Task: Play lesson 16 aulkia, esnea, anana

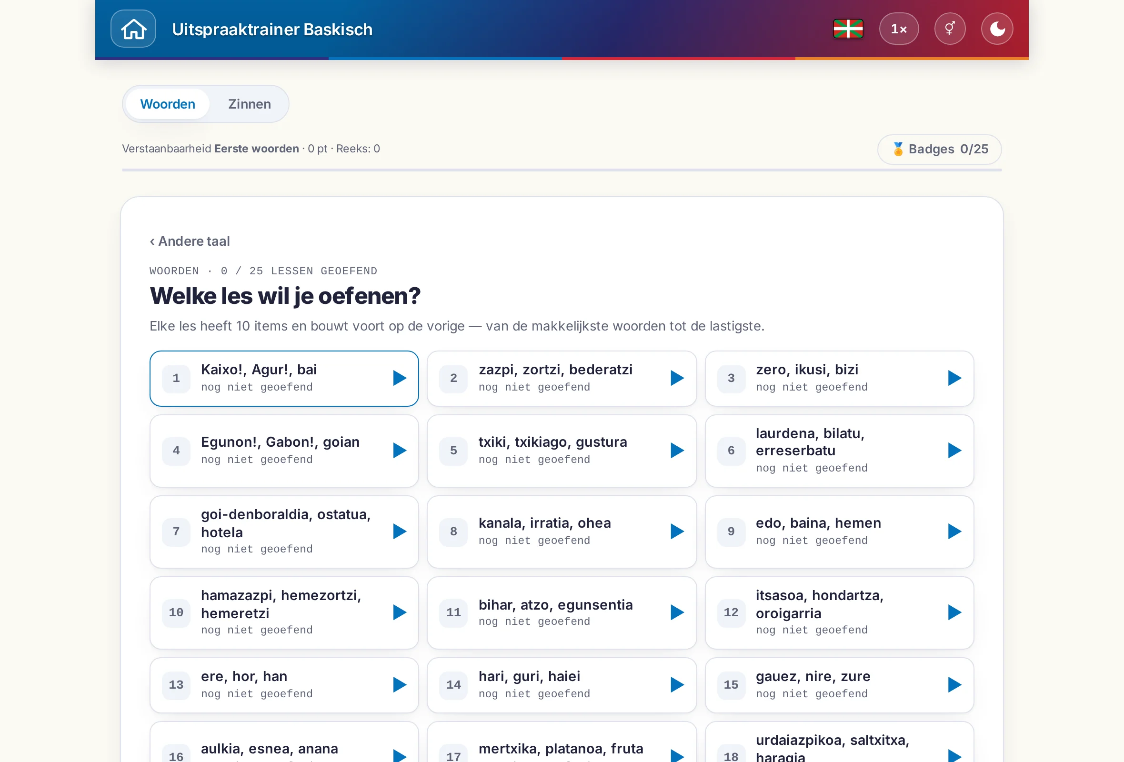Action: (400, 755)
